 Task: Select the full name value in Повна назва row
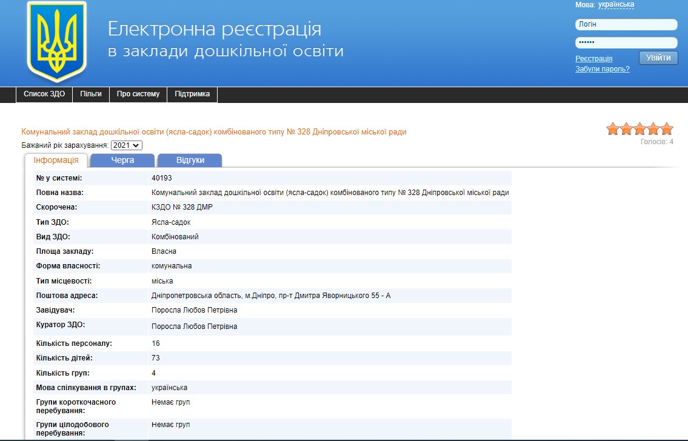click(330, 193)
